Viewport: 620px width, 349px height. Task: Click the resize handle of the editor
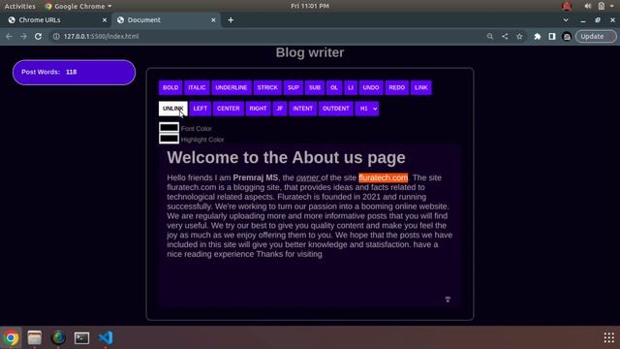[x=448, y=300]
